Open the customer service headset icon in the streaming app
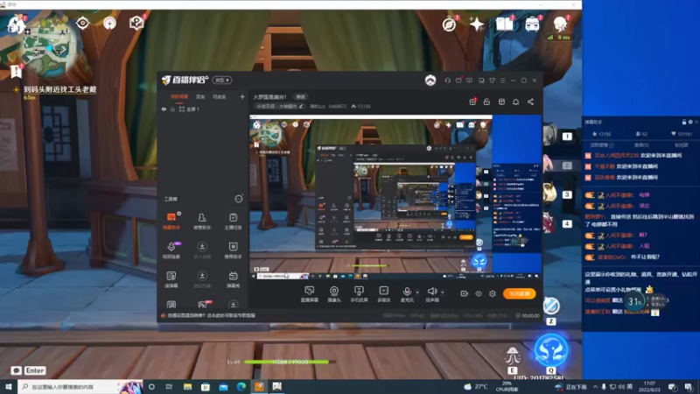 (x=447, y=81)
